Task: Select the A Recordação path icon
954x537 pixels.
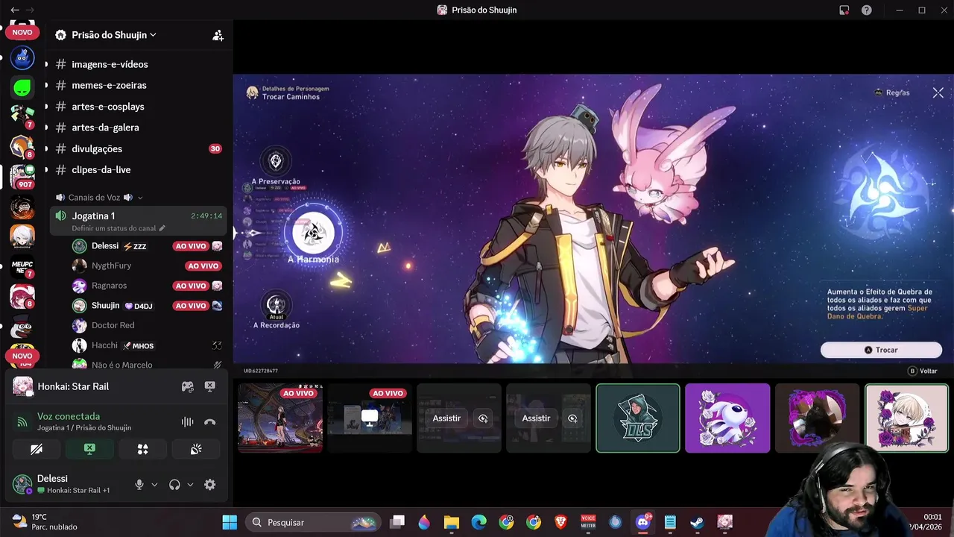Action: pos(276,304)
